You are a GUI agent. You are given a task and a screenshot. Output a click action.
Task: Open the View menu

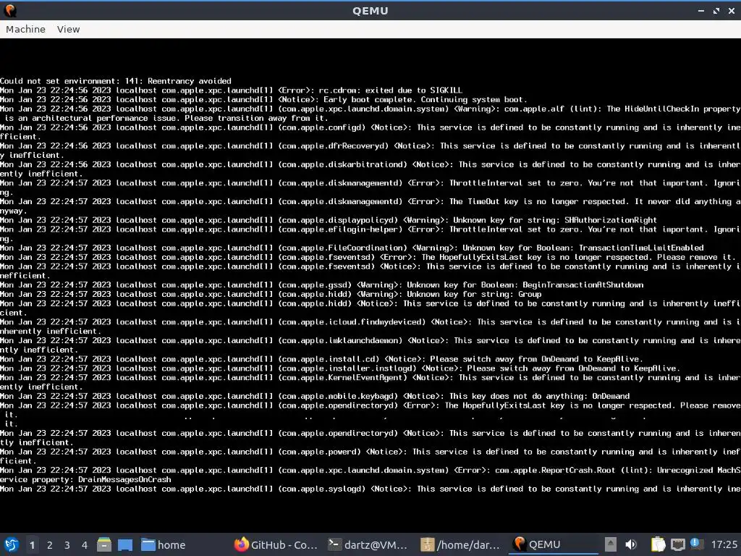coord(69,29)
